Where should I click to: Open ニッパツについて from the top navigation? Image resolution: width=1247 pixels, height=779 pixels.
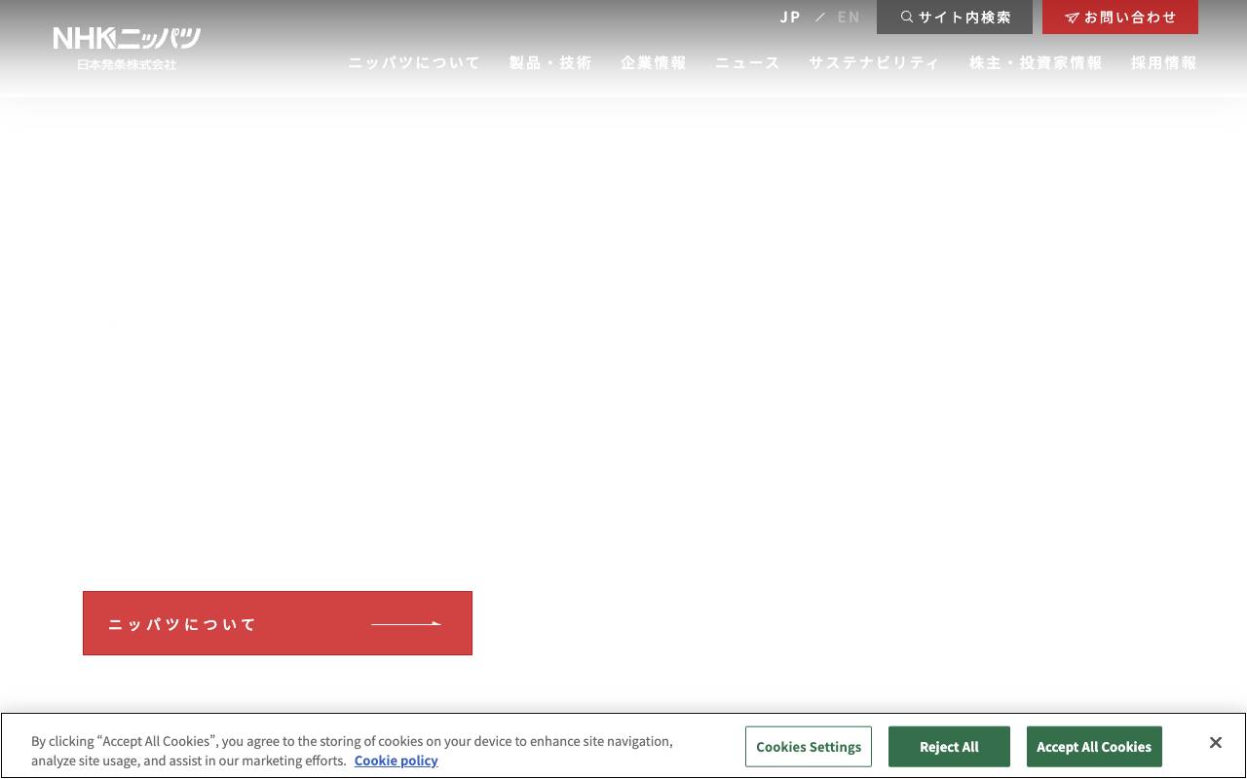[x=413, y=62]
